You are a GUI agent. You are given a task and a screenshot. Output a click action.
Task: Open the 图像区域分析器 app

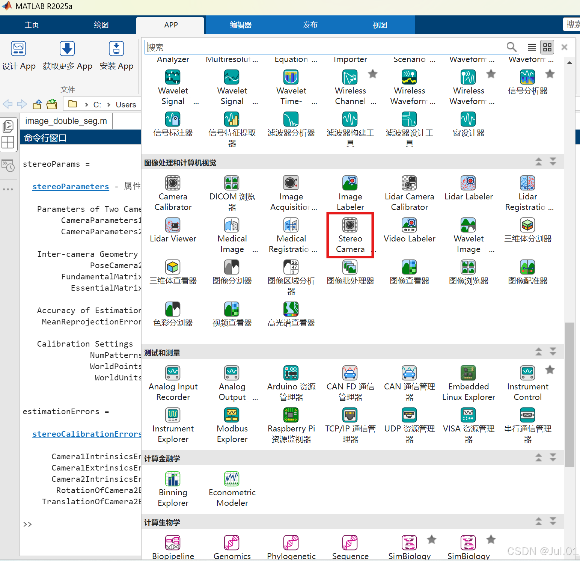click(291, 277)
